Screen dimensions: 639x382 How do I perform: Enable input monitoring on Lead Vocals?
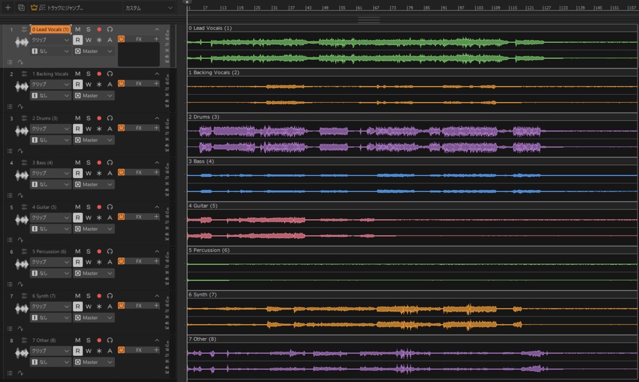click(110, 29)
